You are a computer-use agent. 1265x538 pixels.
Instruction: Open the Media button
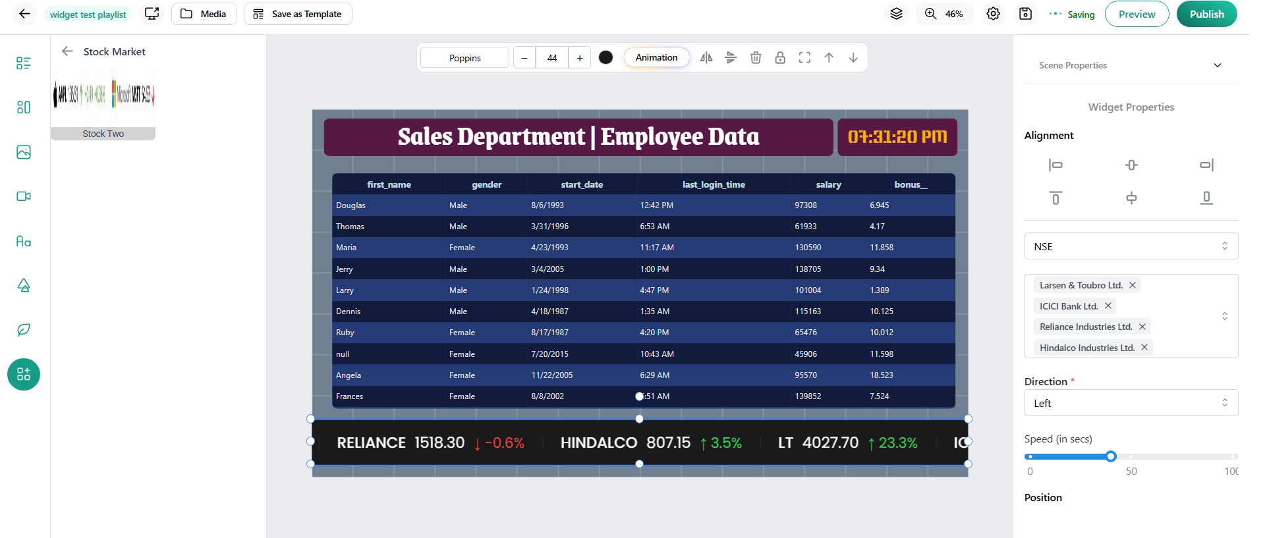(x=204, y=14)
